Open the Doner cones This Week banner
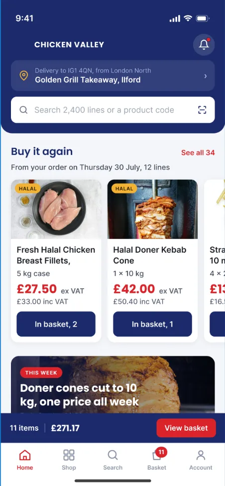Viewport: 225px width, 486px height. pos(113,384)
